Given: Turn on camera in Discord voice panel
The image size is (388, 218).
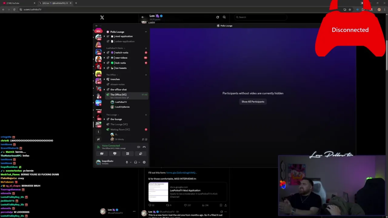Looking at the screenshot, I should [102, 154].
